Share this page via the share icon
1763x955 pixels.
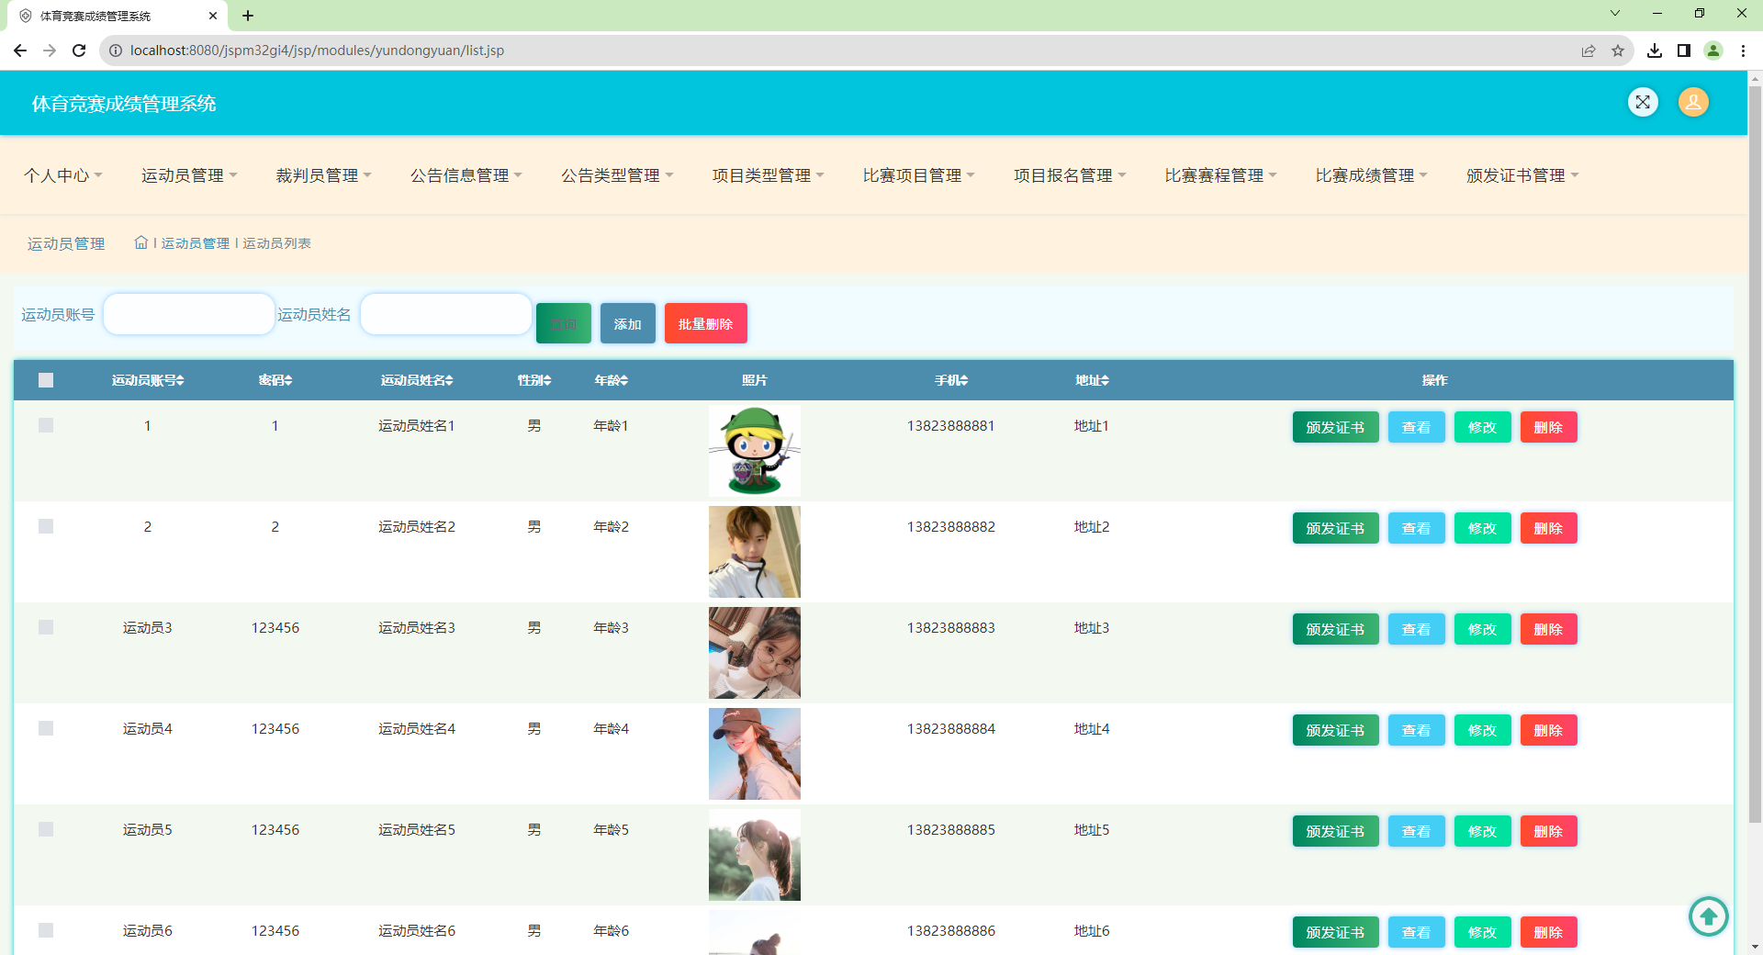(x=1589, y=51)
